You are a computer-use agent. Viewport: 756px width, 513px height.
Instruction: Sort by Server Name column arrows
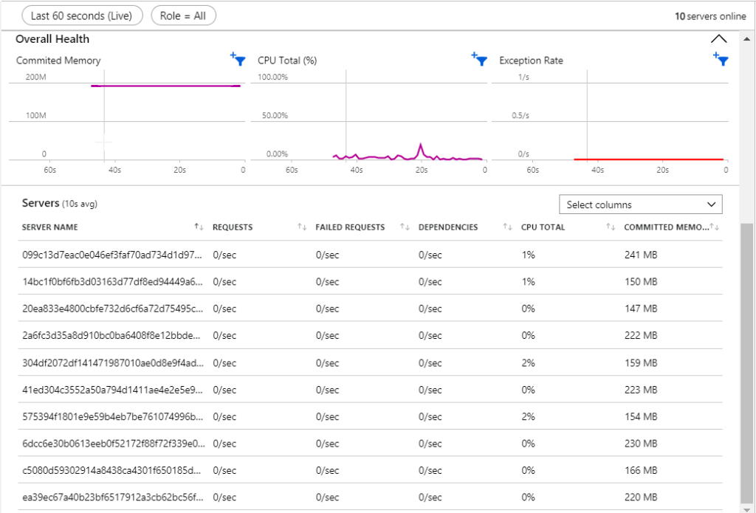[199, 227]
